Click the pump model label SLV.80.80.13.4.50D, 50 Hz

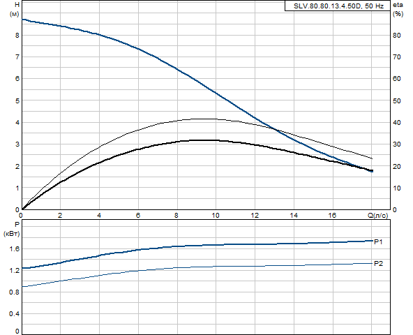coord(338,6)
